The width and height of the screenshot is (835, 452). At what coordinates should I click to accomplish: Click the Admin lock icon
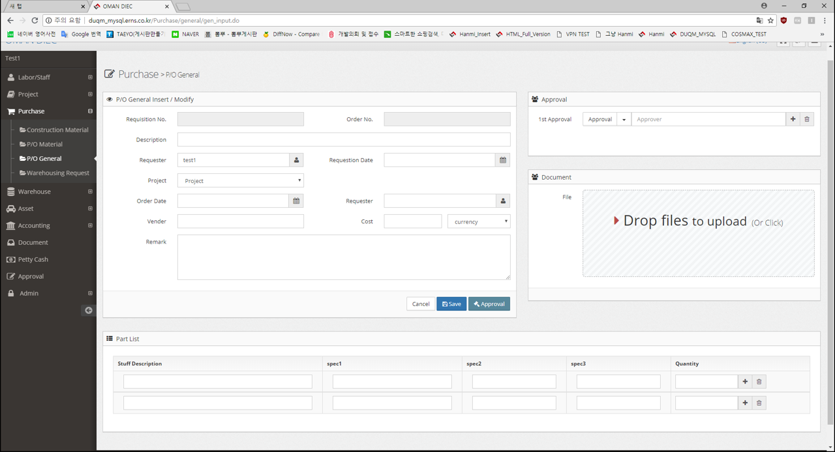point(11,293)
